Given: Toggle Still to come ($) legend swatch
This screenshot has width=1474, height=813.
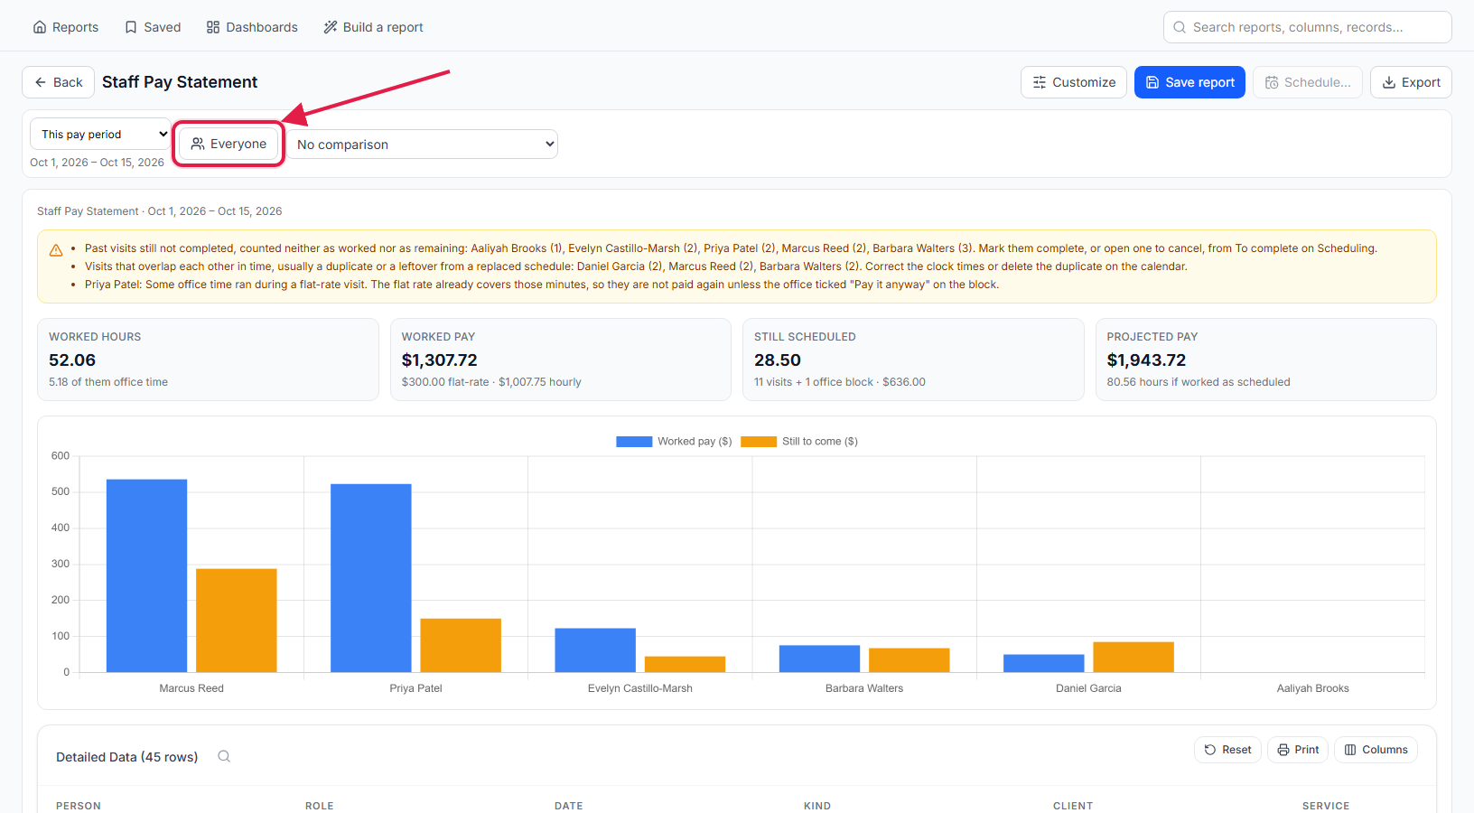Looking at the screenshot, I should point(759,442).
